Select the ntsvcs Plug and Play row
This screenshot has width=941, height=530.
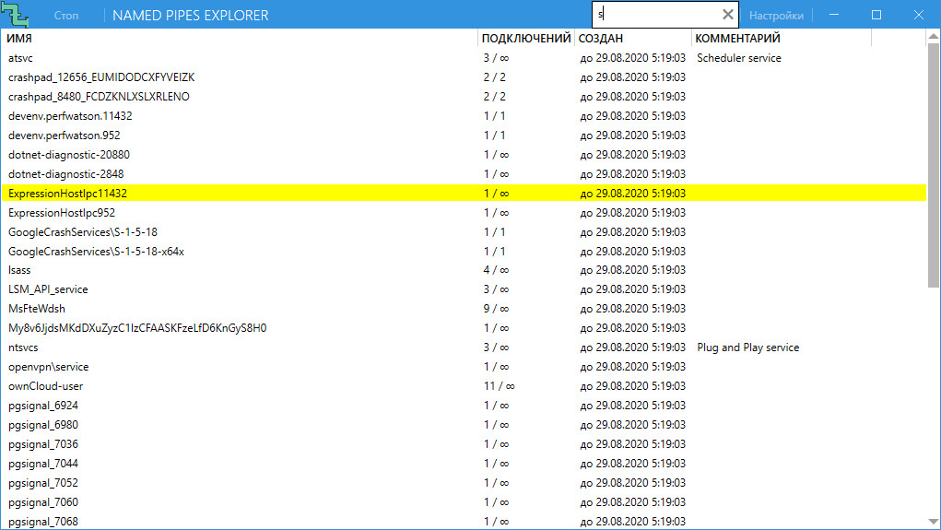(464, 347)
